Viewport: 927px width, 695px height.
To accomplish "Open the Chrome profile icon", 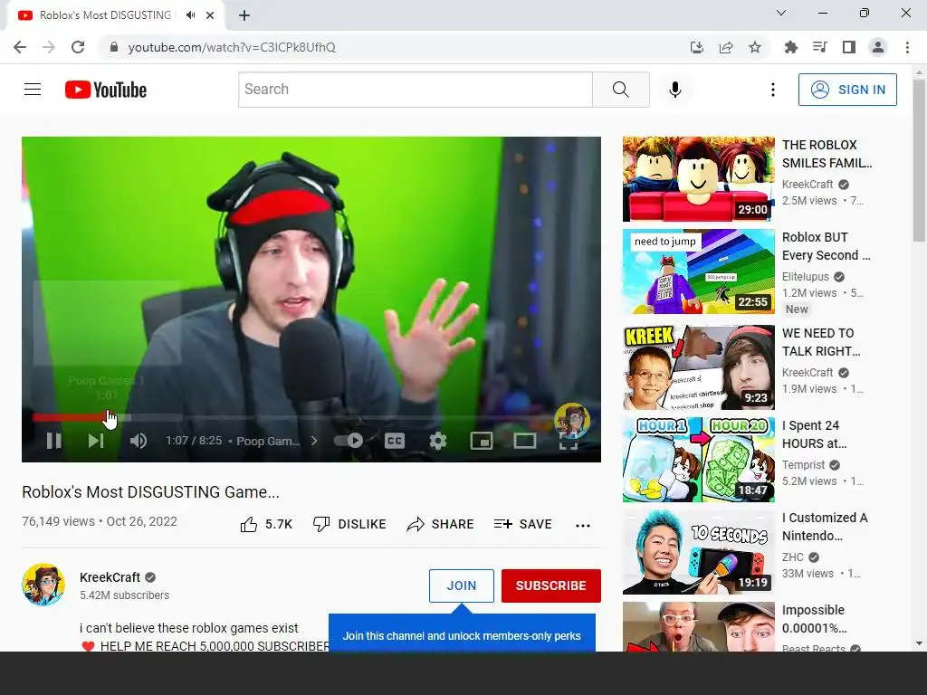I will 878,47.
